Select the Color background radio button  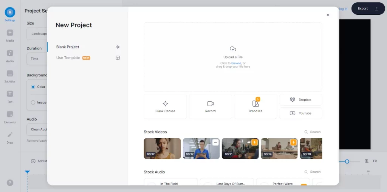33,87
